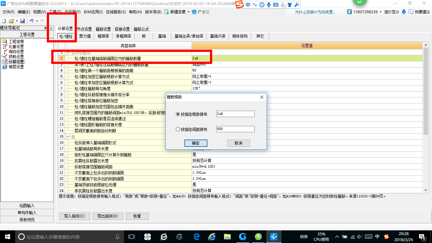Viewport: 432px width, 243px height.
Task: Close the 模块导航栏 panel with X
Action: [x=51, y=28]
